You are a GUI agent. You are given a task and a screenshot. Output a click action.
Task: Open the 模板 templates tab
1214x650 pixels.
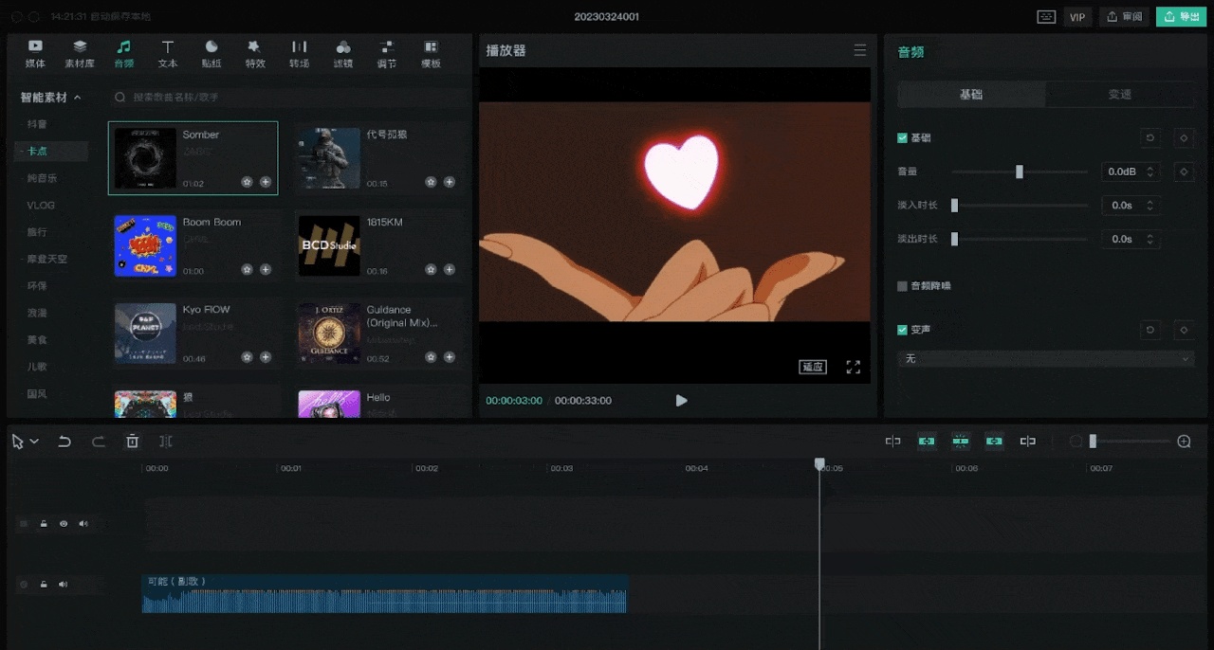pos(431,54)
